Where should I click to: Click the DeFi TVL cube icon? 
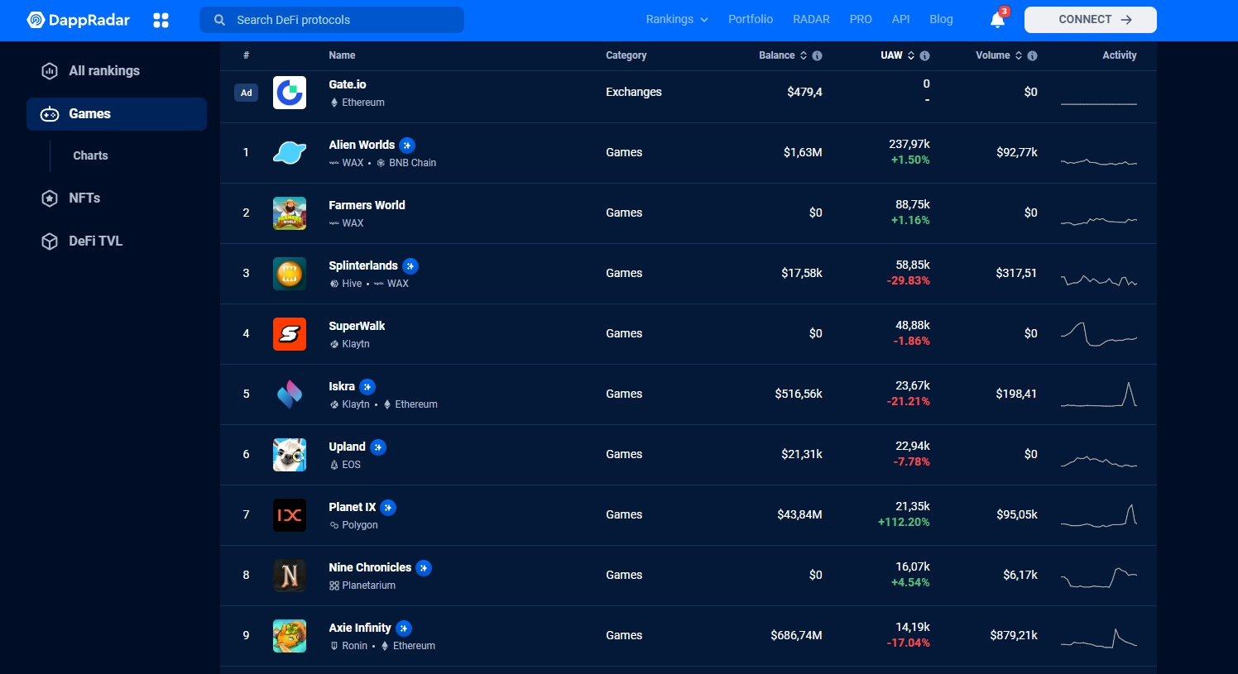[x=50, y=241]
